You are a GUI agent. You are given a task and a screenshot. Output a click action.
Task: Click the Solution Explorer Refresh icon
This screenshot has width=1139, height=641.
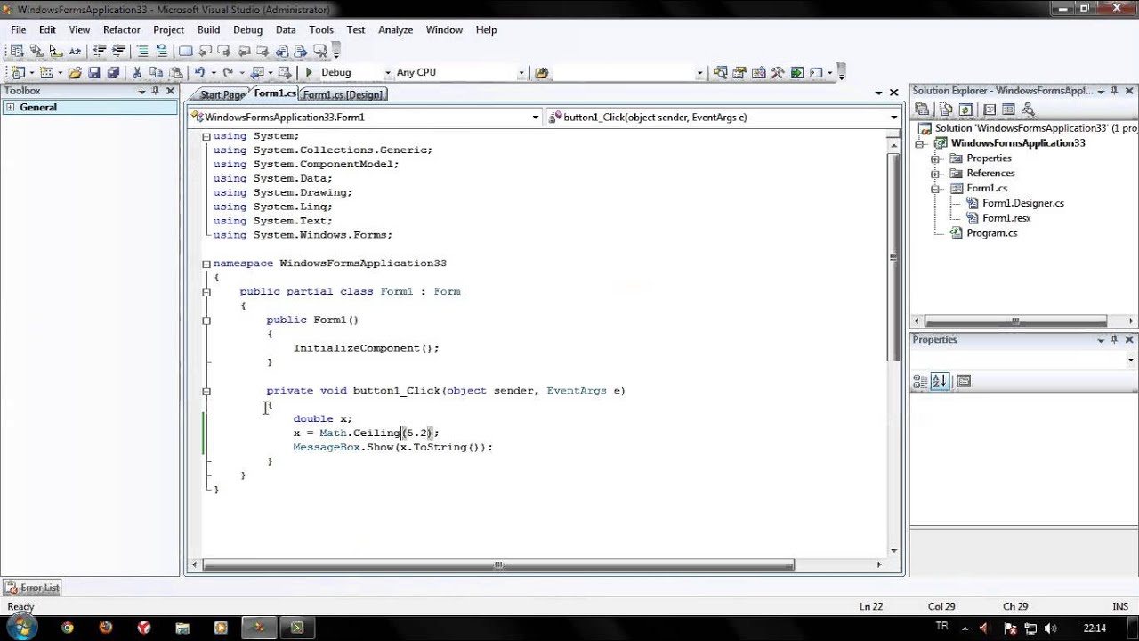pos(965,110)
